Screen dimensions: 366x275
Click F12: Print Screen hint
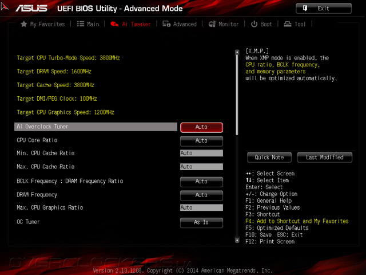(270, 242)
